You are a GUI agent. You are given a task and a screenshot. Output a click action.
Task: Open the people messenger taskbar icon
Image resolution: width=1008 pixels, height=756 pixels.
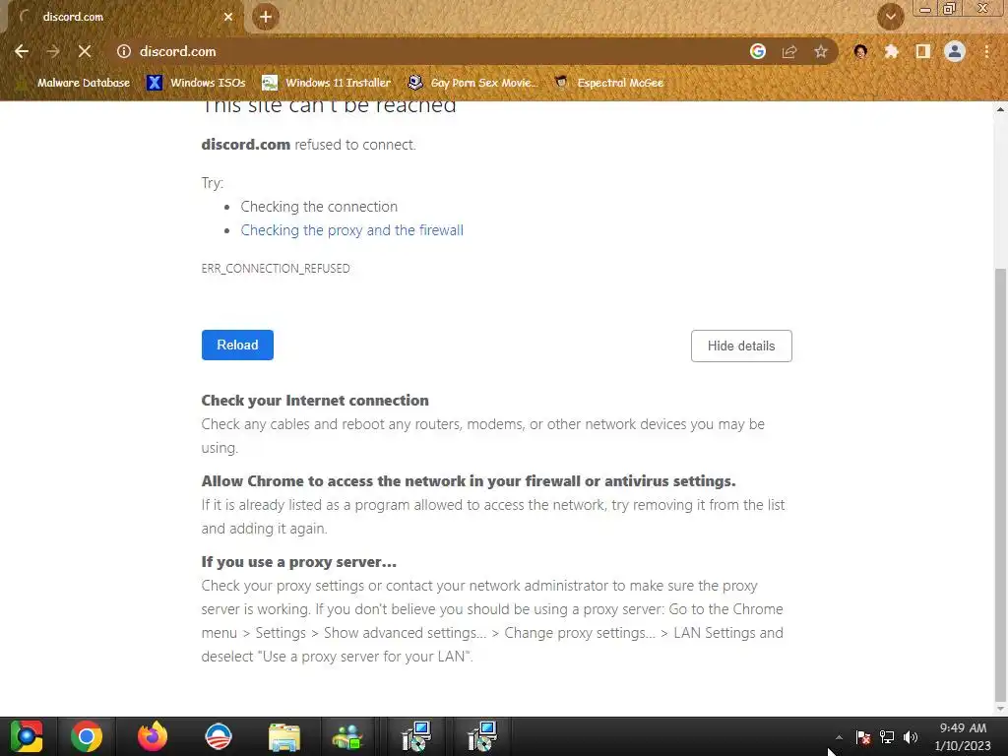347,736
